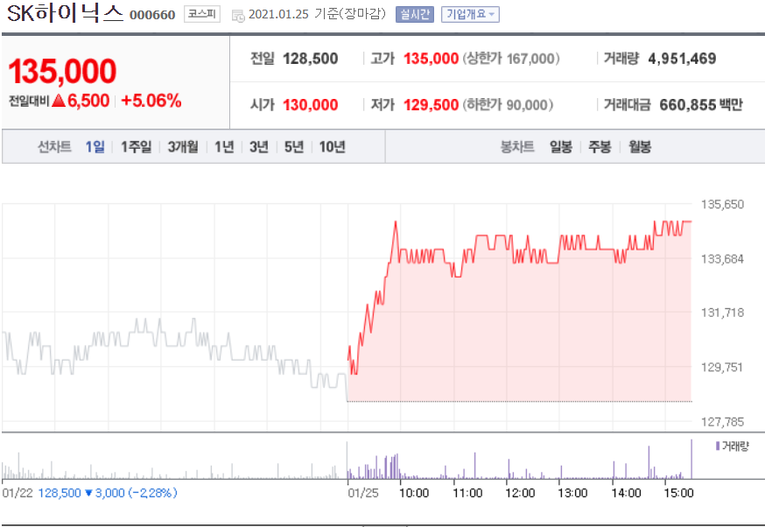
Task: Switch to the 주봉 candlestick chart
Action: (600, 146)
